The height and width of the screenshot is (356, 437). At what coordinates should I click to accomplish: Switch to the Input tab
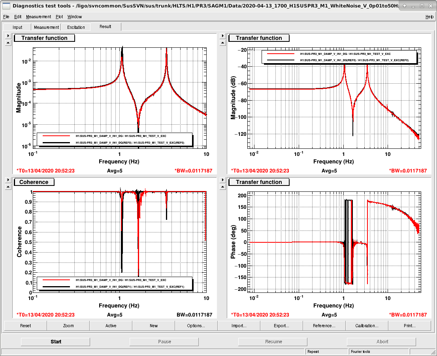tap(17, 27)
